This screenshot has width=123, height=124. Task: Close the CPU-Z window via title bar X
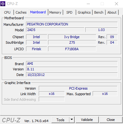point(116,4)
